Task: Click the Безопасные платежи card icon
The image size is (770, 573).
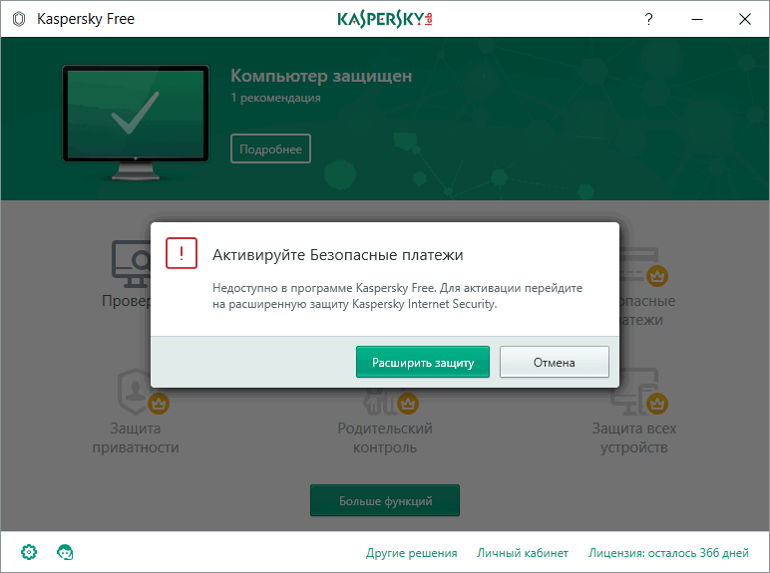Action: [x=643, y=267]
